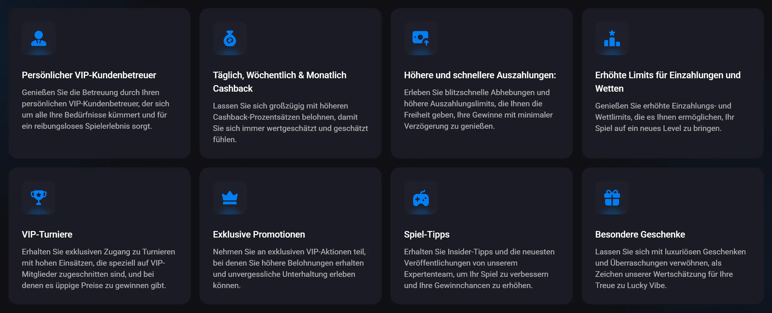772x313 pixels.
Task: Click the personal VIP manager person icon
Action: (x=39, y=39)
